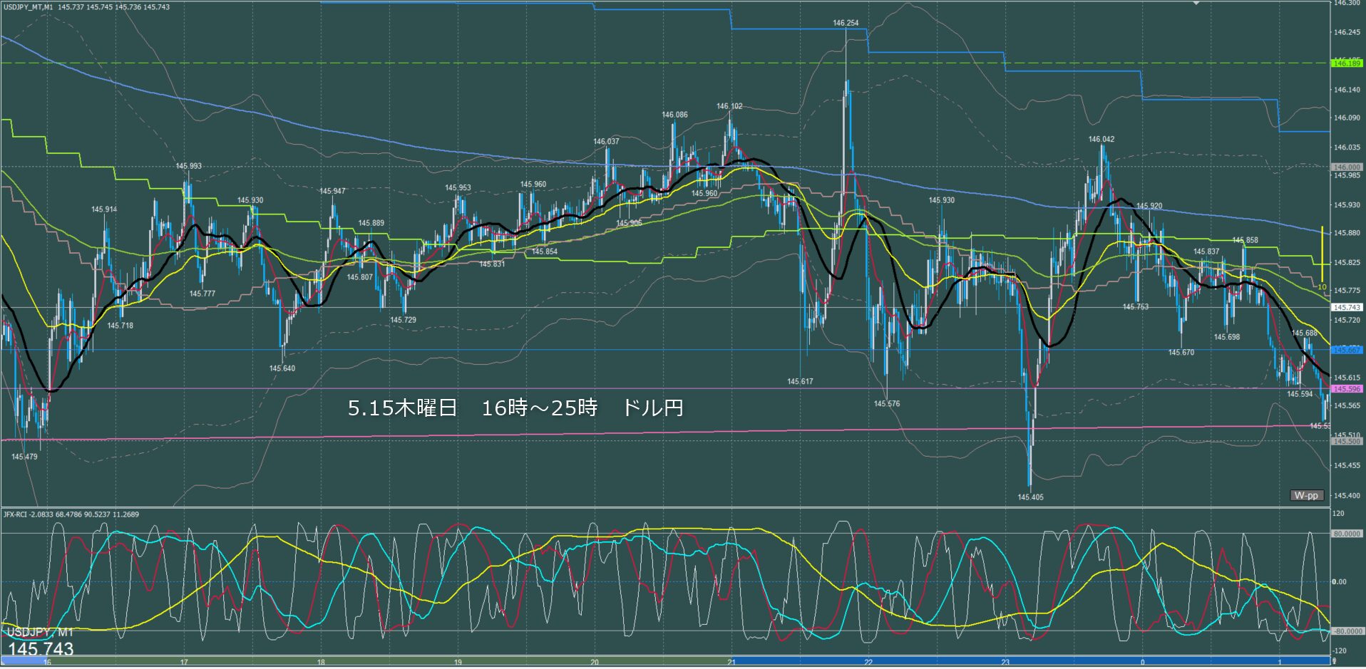Click the 145.906 price label

point(629,223)
